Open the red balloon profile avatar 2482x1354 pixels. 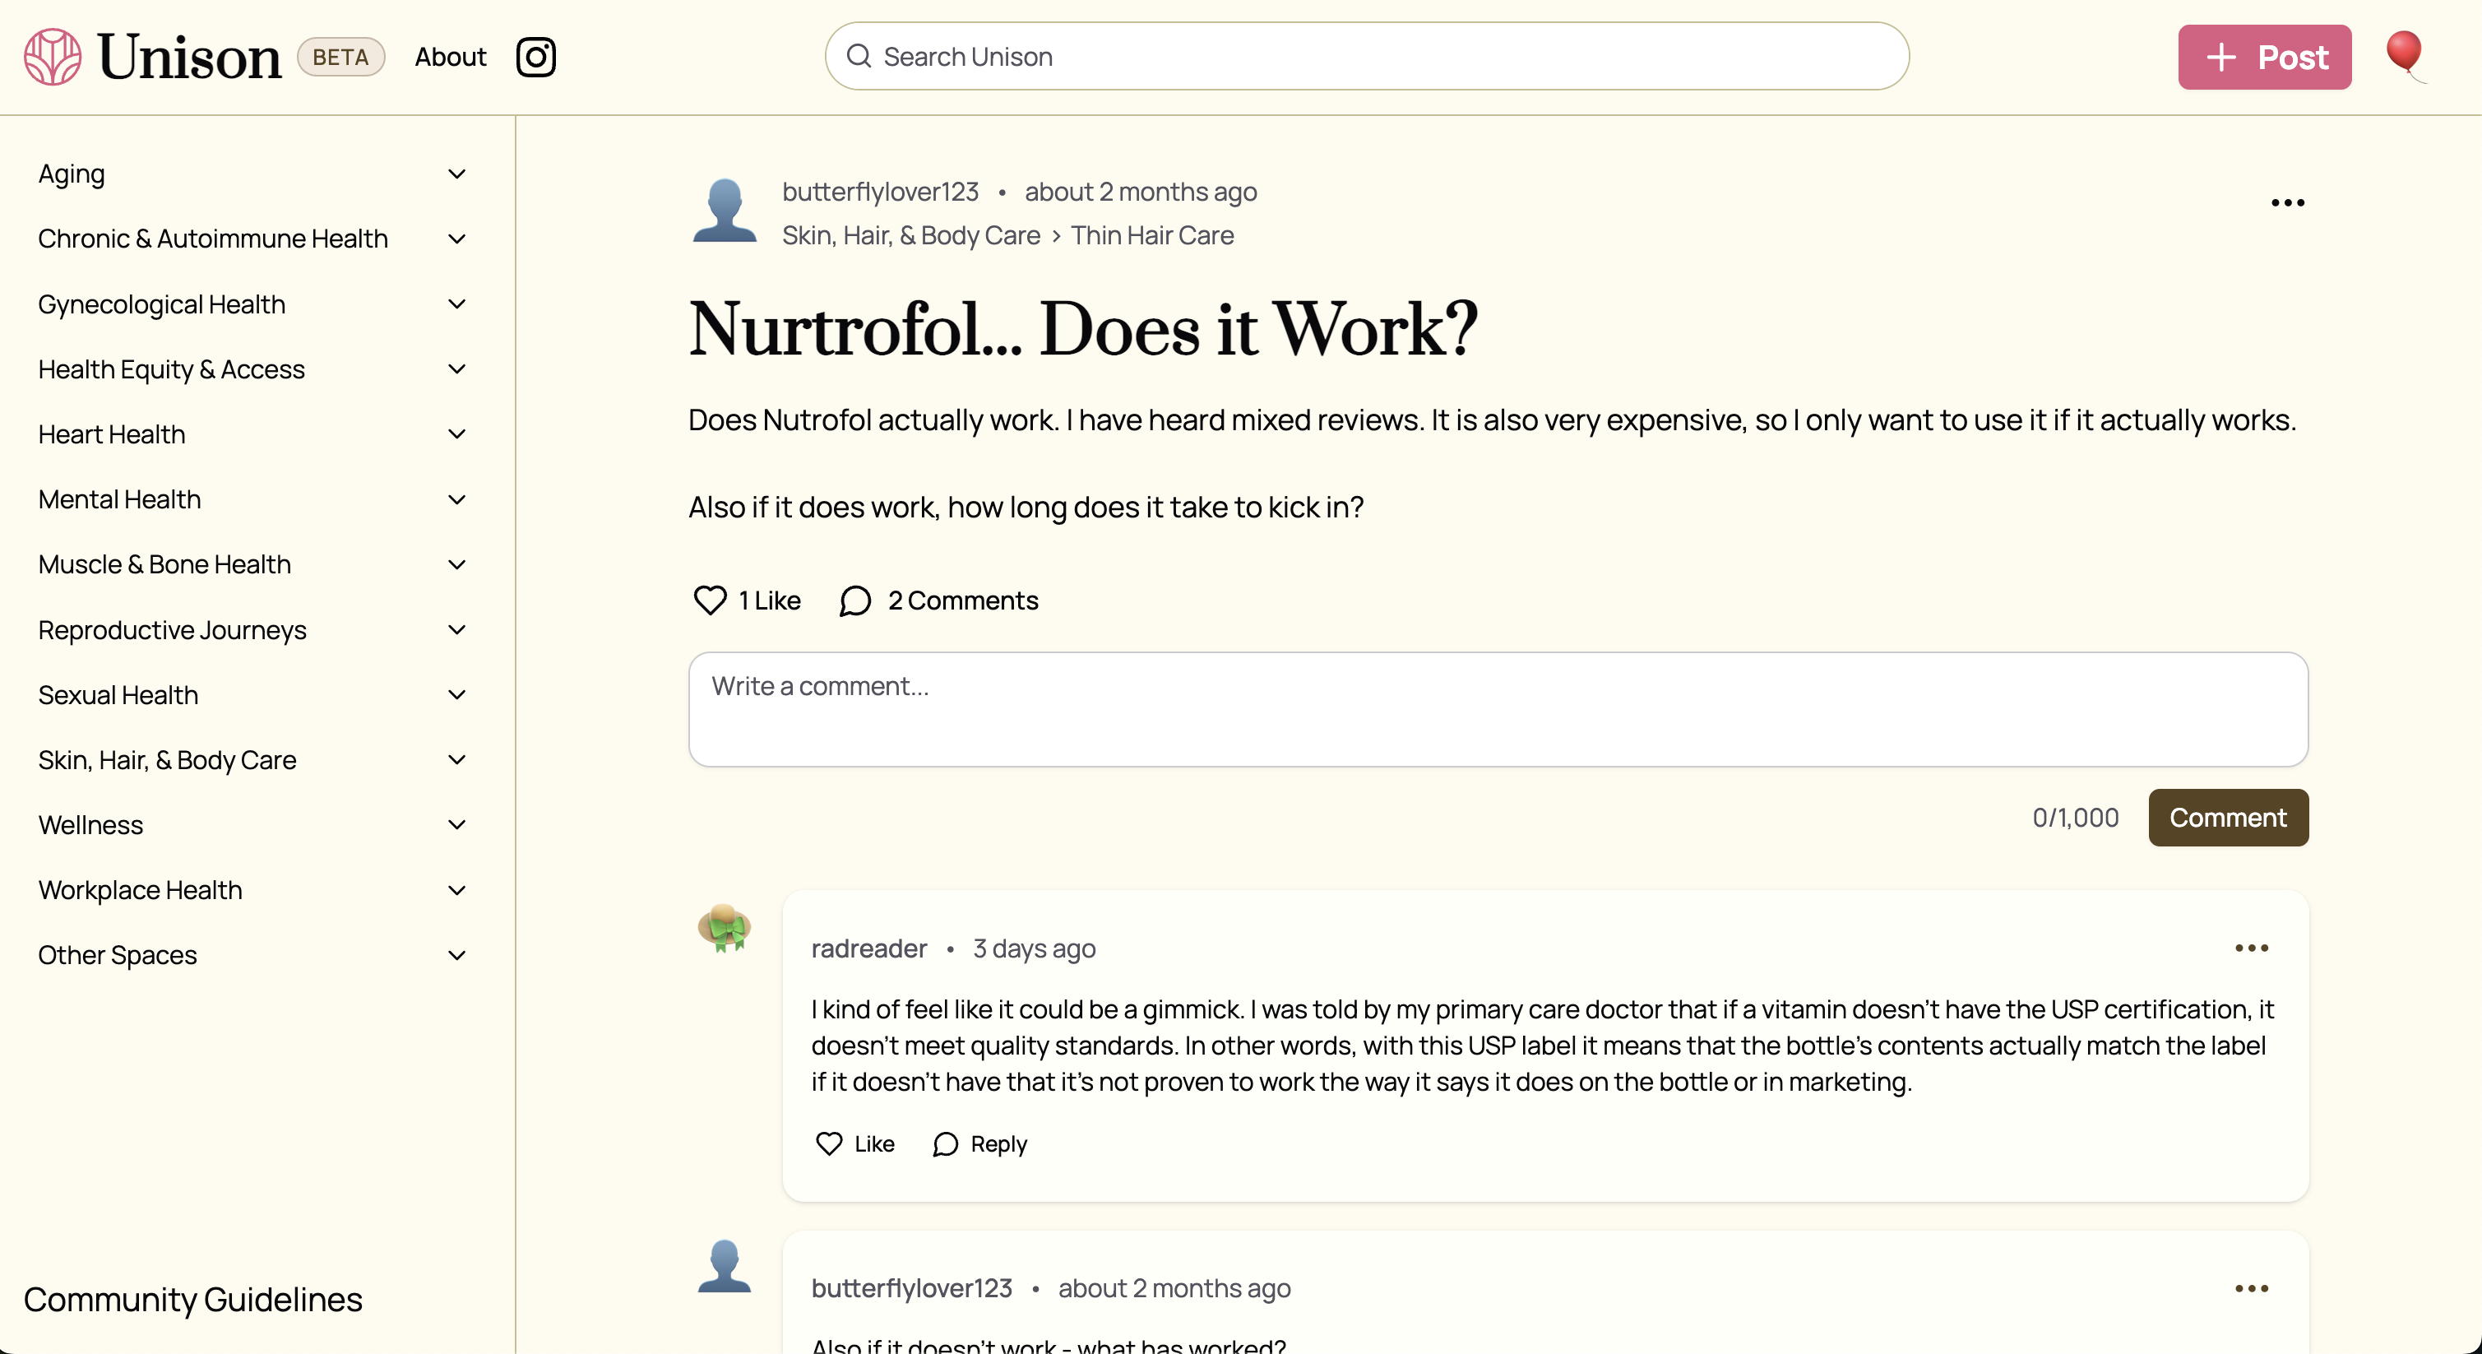pos(2405,55)
